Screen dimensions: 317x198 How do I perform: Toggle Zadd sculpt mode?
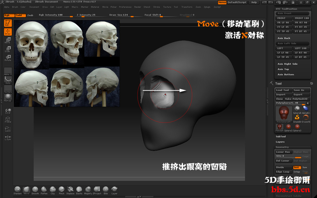[x=21, y=15]
